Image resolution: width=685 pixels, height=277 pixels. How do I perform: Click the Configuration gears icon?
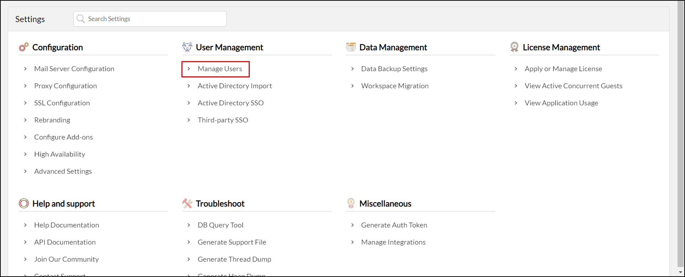pos(23,47)
